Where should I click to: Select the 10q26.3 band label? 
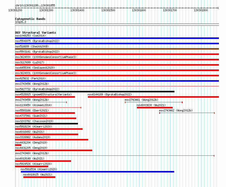(21, 22)
